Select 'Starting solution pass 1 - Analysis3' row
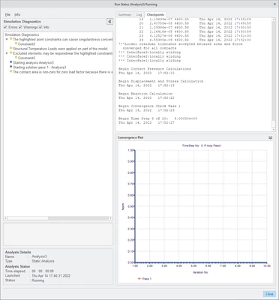279x300 pixels. coord(40,67)
